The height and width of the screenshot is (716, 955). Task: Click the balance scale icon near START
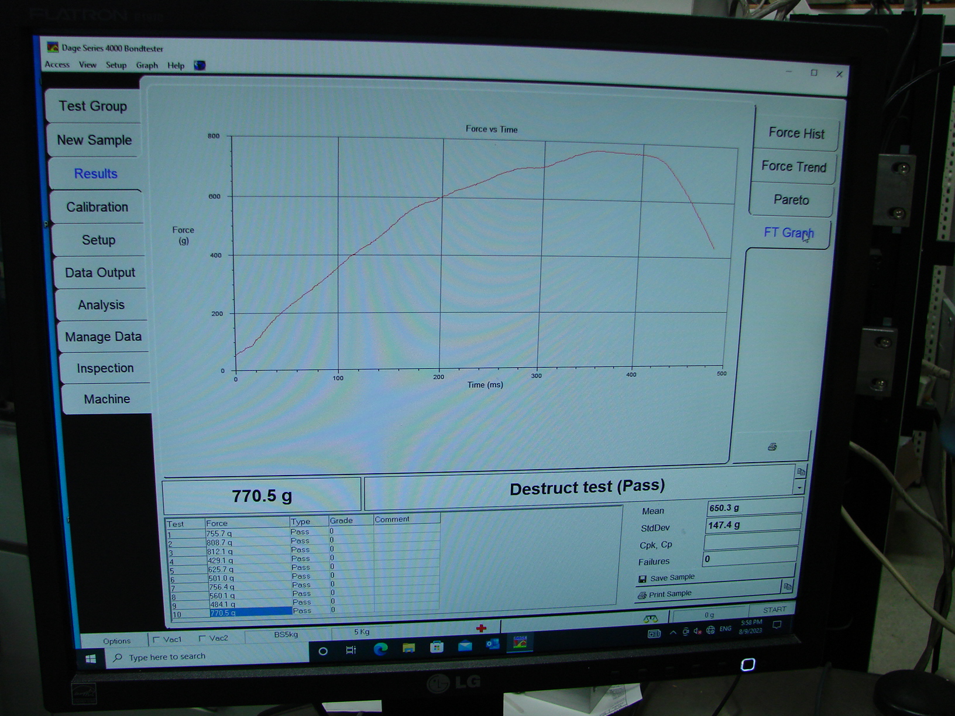[x=650, y=619]
